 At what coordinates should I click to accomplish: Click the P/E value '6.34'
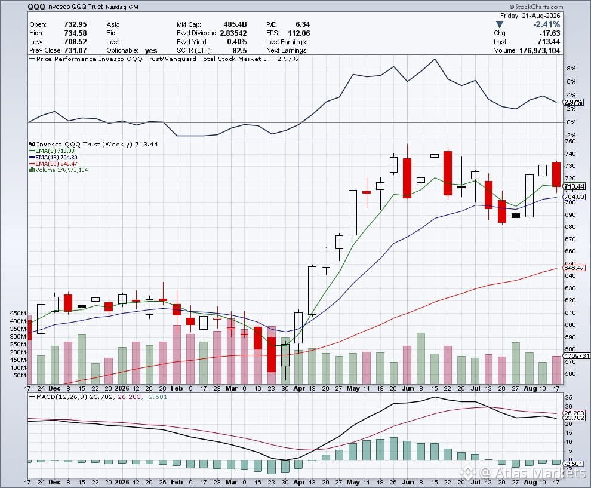coord(303,24)
